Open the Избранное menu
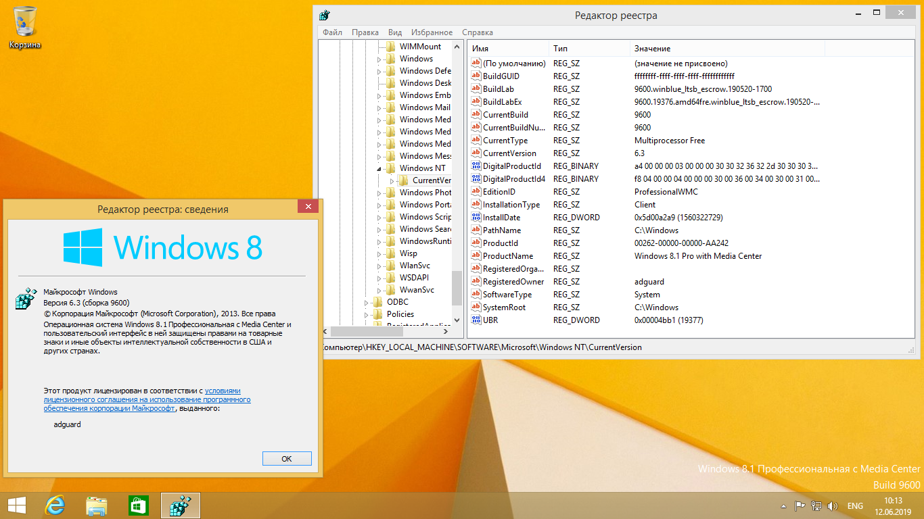Image resolution: width=924 pixels, height=519 pixels. 432,32
